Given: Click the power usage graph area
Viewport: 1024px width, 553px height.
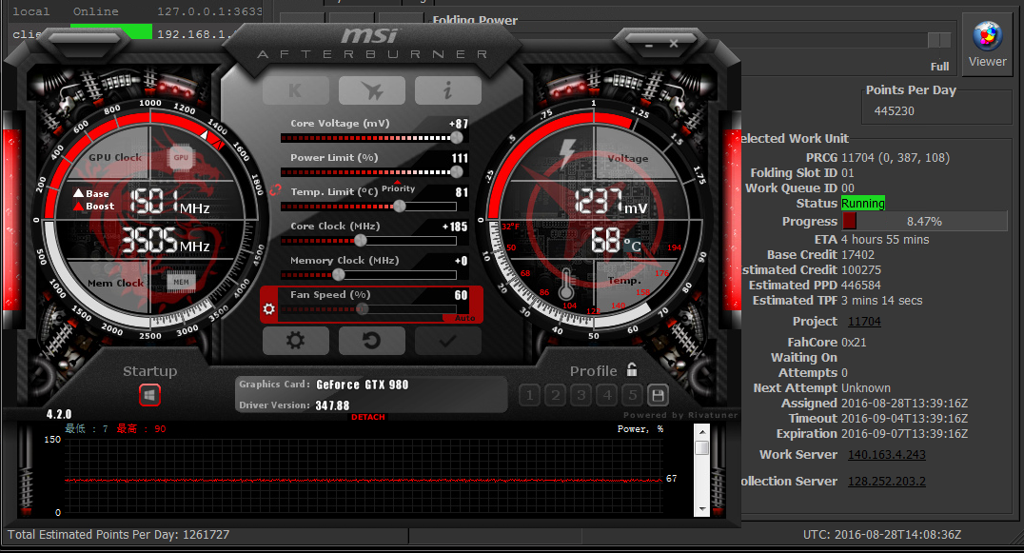Looking at the screenshot, I should 364,476.
